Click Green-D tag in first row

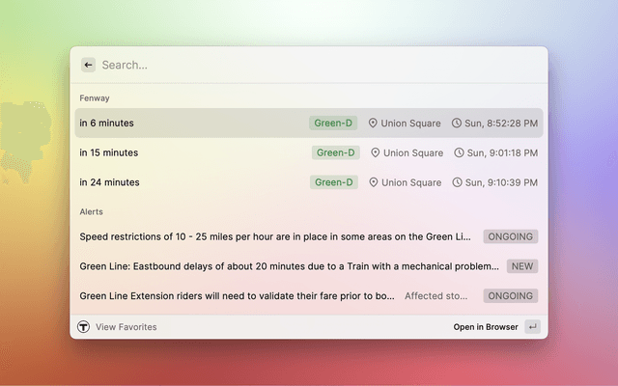333,124
